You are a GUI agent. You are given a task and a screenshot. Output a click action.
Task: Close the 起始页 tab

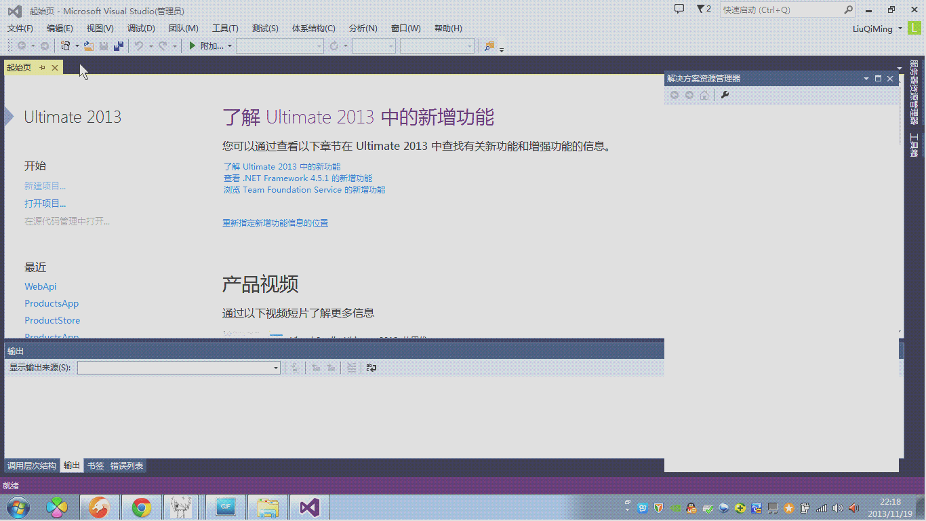click(55, 68)
